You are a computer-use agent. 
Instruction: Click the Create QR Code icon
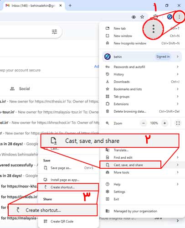point(46,221)
